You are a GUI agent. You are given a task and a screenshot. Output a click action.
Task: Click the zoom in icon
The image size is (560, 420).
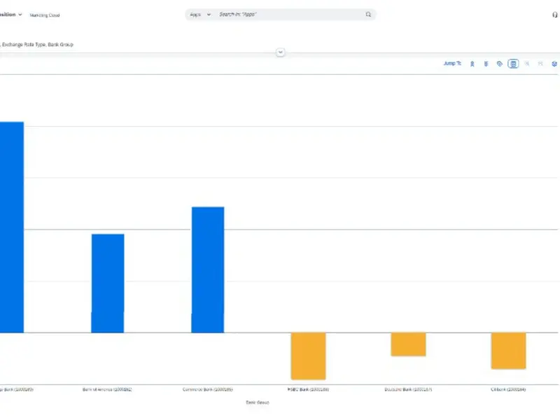[527, 64]
